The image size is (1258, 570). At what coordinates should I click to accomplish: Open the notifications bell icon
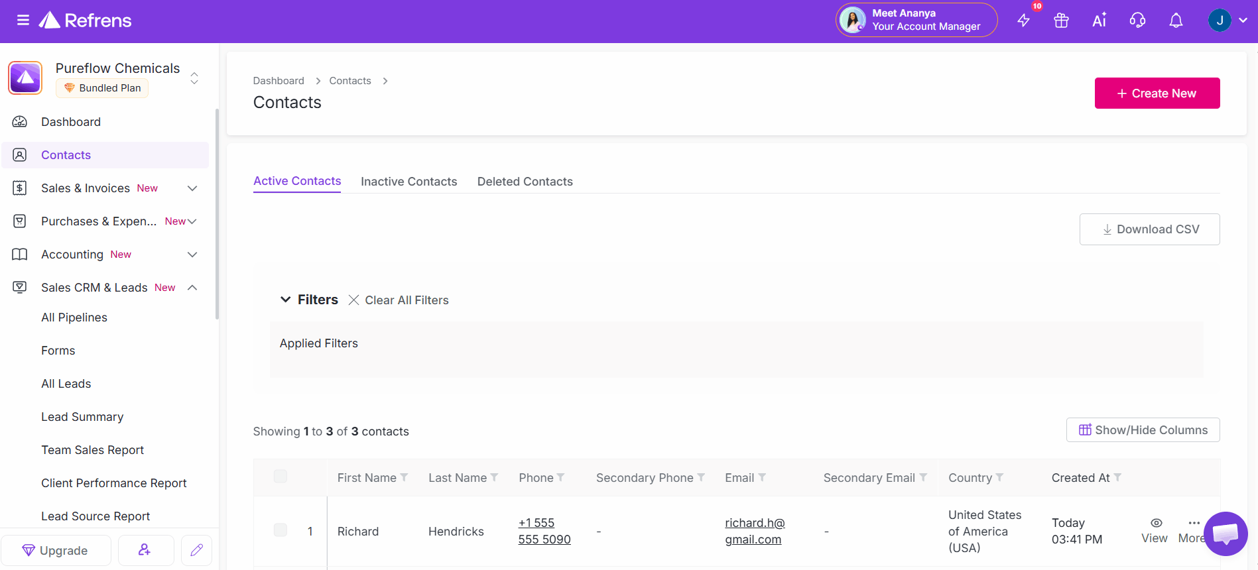click(x=1176, y=21)
